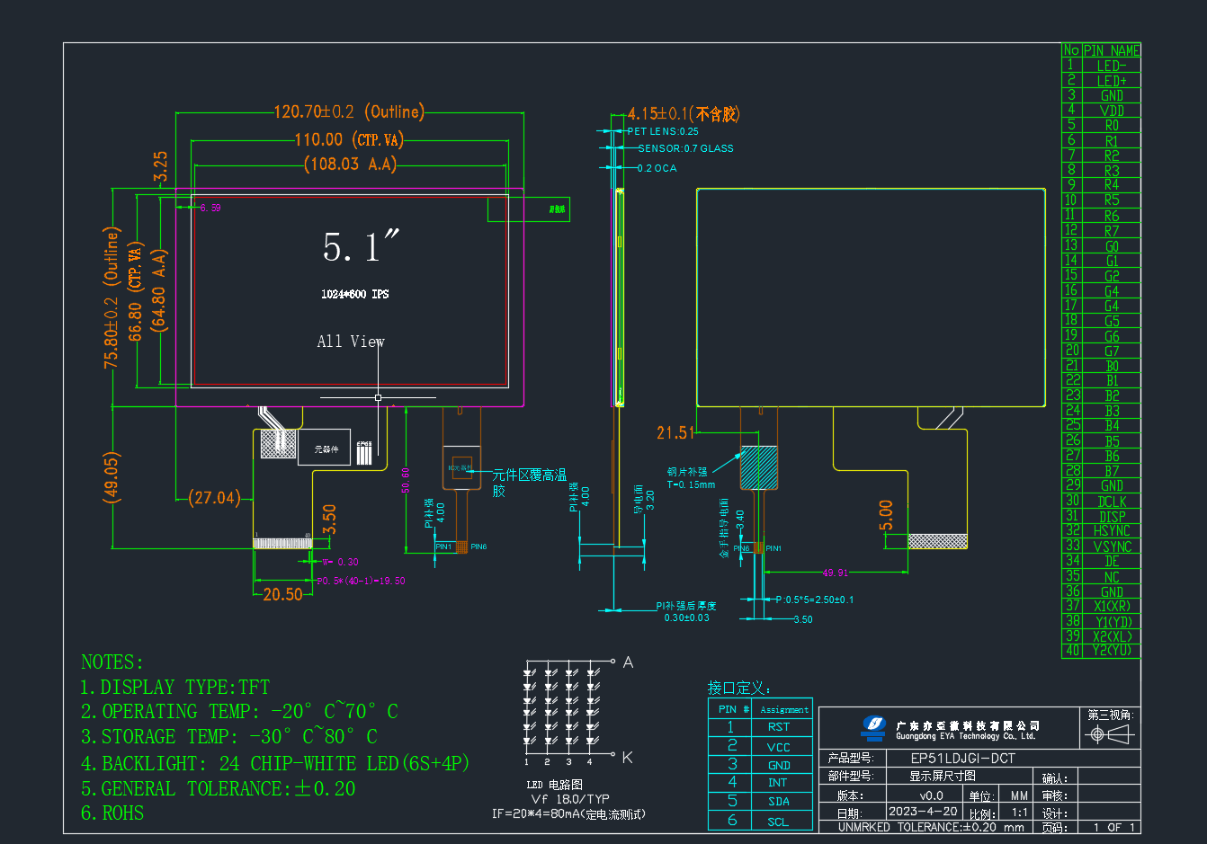This screenshot has height=844, width=1207.
Task: Select the EP51LDJGI-DCT product model
Action: point(963,759)
